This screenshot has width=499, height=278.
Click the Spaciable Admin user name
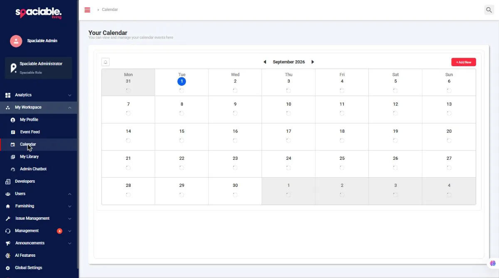[x=42, y=41]
